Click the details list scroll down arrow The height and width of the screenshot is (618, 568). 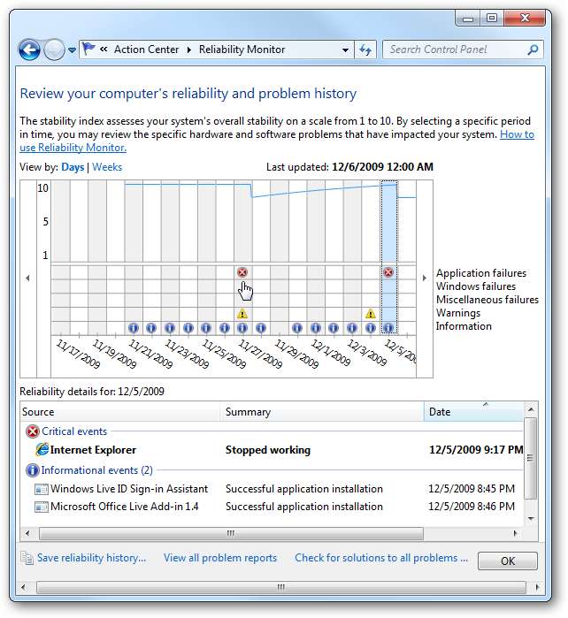[x=531, y=519]
